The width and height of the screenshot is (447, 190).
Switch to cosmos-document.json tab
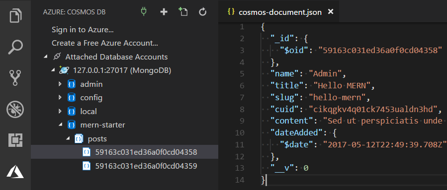279,12
